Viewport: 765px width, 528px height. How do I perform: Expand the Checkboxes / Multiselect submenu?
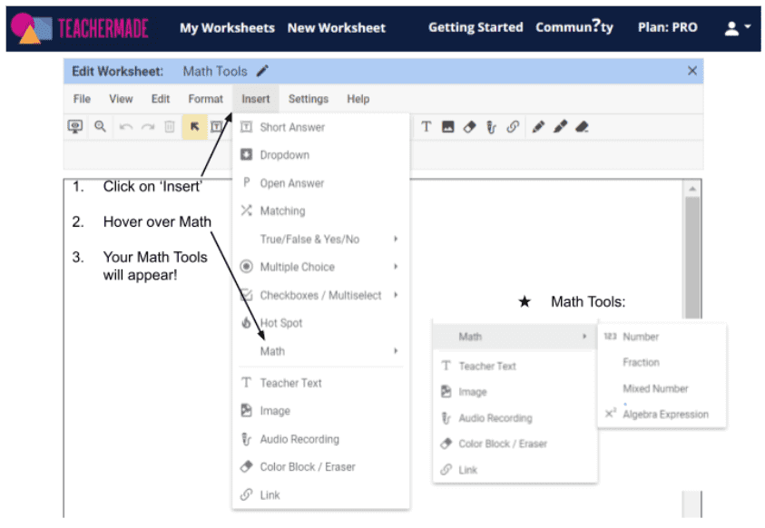point(320,296)
